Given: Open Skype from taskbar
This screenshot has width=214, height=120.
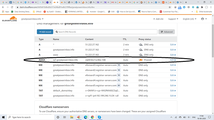Looking at the screenshot, I should pos(99,117).
